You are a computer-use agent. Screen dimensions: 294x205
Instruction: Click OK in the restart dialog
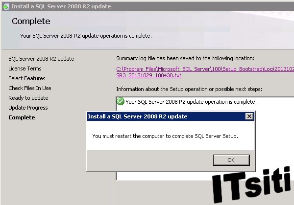231,160
